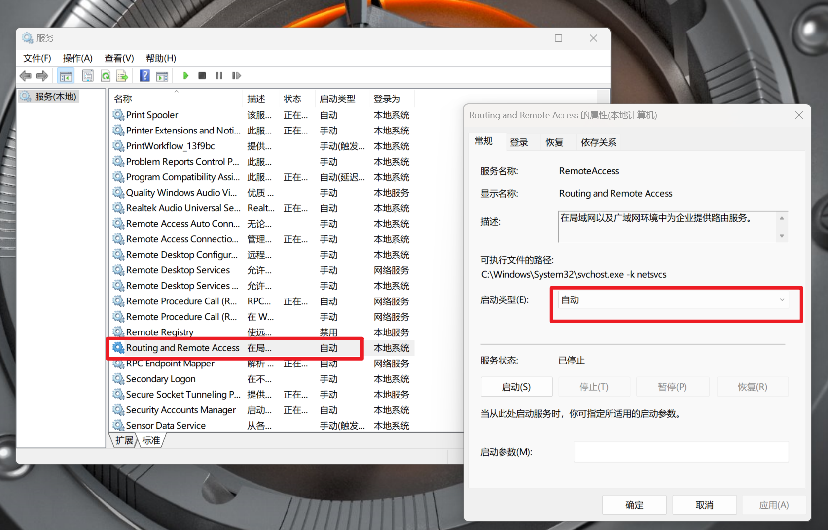Sort services by 登录为 column header
The width and height of the screenshot is (828, 530).
click(392, 99)
